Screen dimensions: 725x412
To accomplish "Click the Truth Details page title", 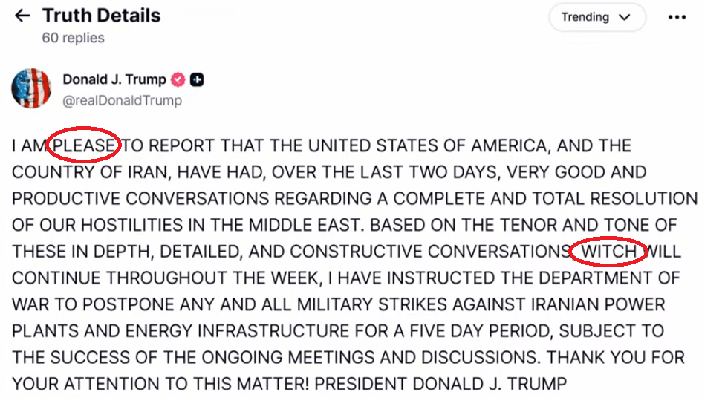I will pos(101,15).
